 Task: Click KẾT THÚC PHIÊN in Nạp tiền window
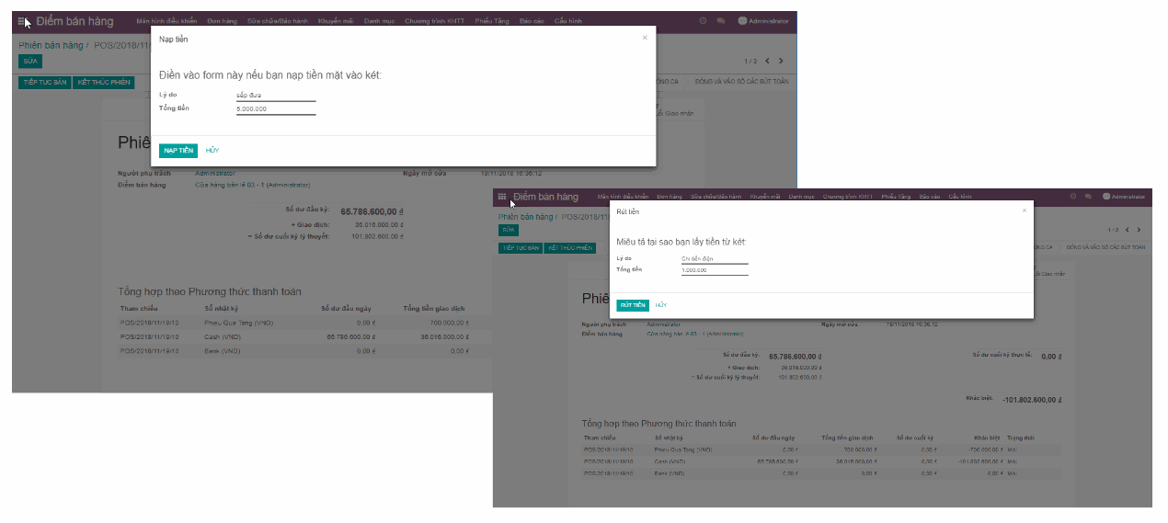104,83
